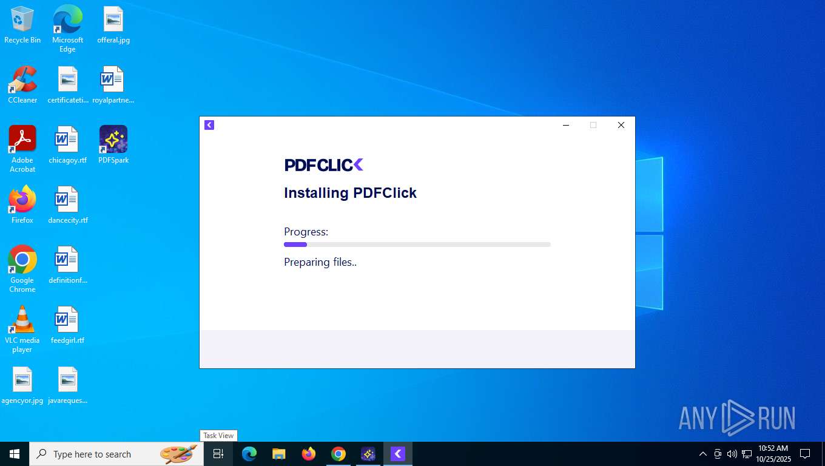Click the purple back arrow in the PDFClick installer
This screenshot has height=466, width=825.
tap(209, 125)
